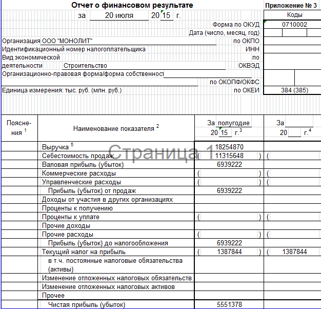Image resolution: width=321 pixels, height=309 pixels.
Task: Click the activity cell 'Строительство'
Action: [85, 66]
